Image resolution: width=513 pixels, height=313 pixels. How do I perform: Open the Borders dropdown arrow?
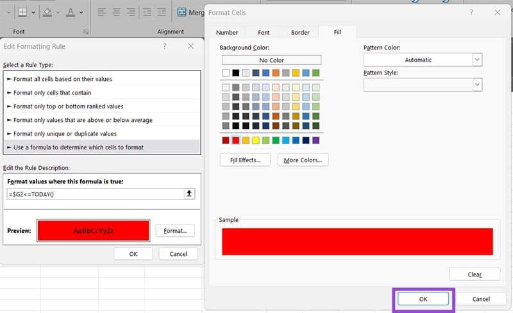pyautogui.click(x=33, y=12)
